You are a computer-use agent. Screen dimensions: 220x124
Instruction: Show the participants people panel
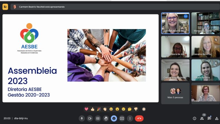tap(202, 118)
